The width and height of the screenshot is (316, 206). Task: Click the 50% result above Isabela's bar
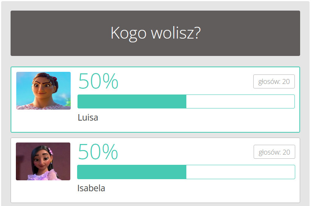pos(98,152)
